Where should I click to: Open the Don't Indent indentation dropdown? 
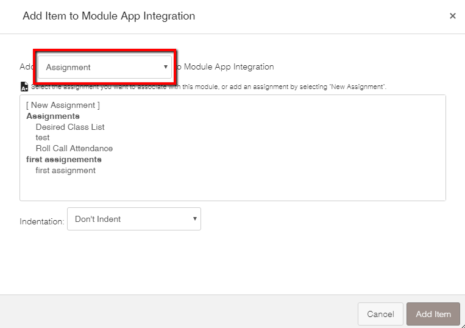pos(134,219)
